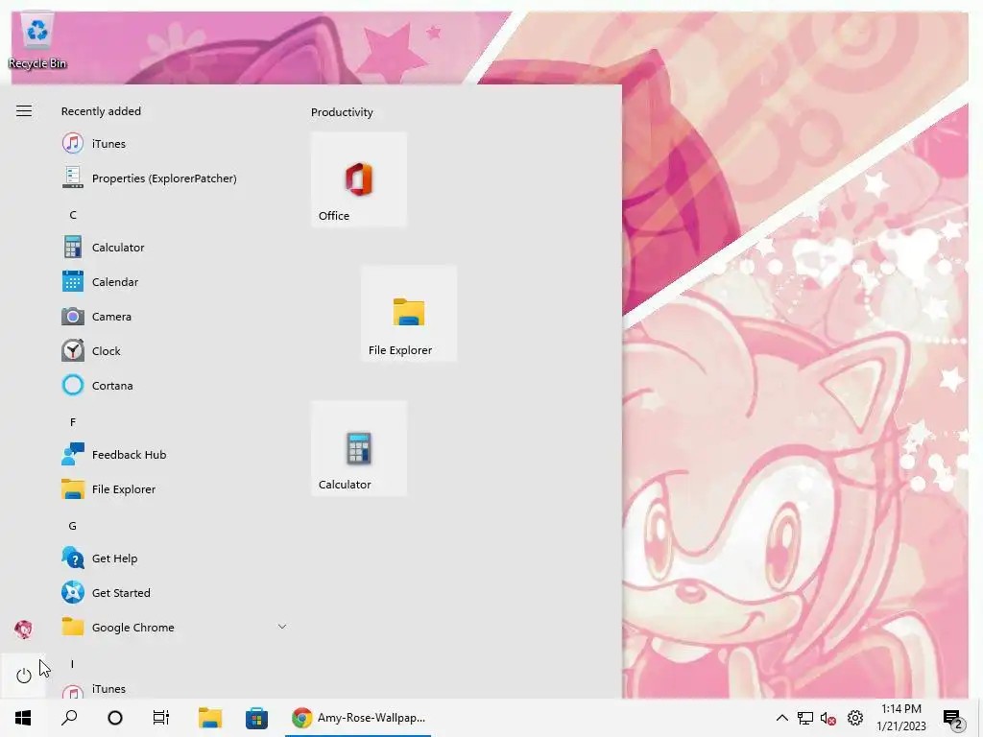The height and width of the screenshot is (737, 983).
Task: Click the Windows Start button
Action: (x=23, y=718)
